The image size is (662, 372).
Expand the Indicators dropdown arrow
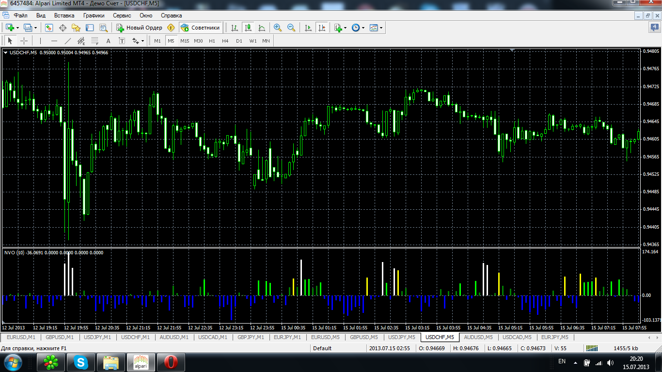tap(346, 28)
